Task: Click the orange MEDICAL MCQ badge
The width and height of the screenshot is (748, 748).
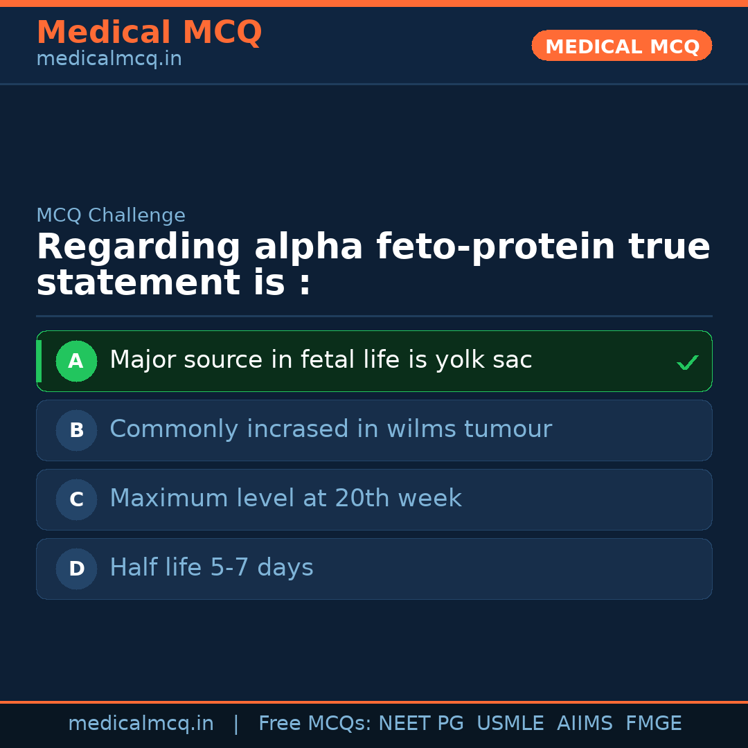Action: pos(621,46)
